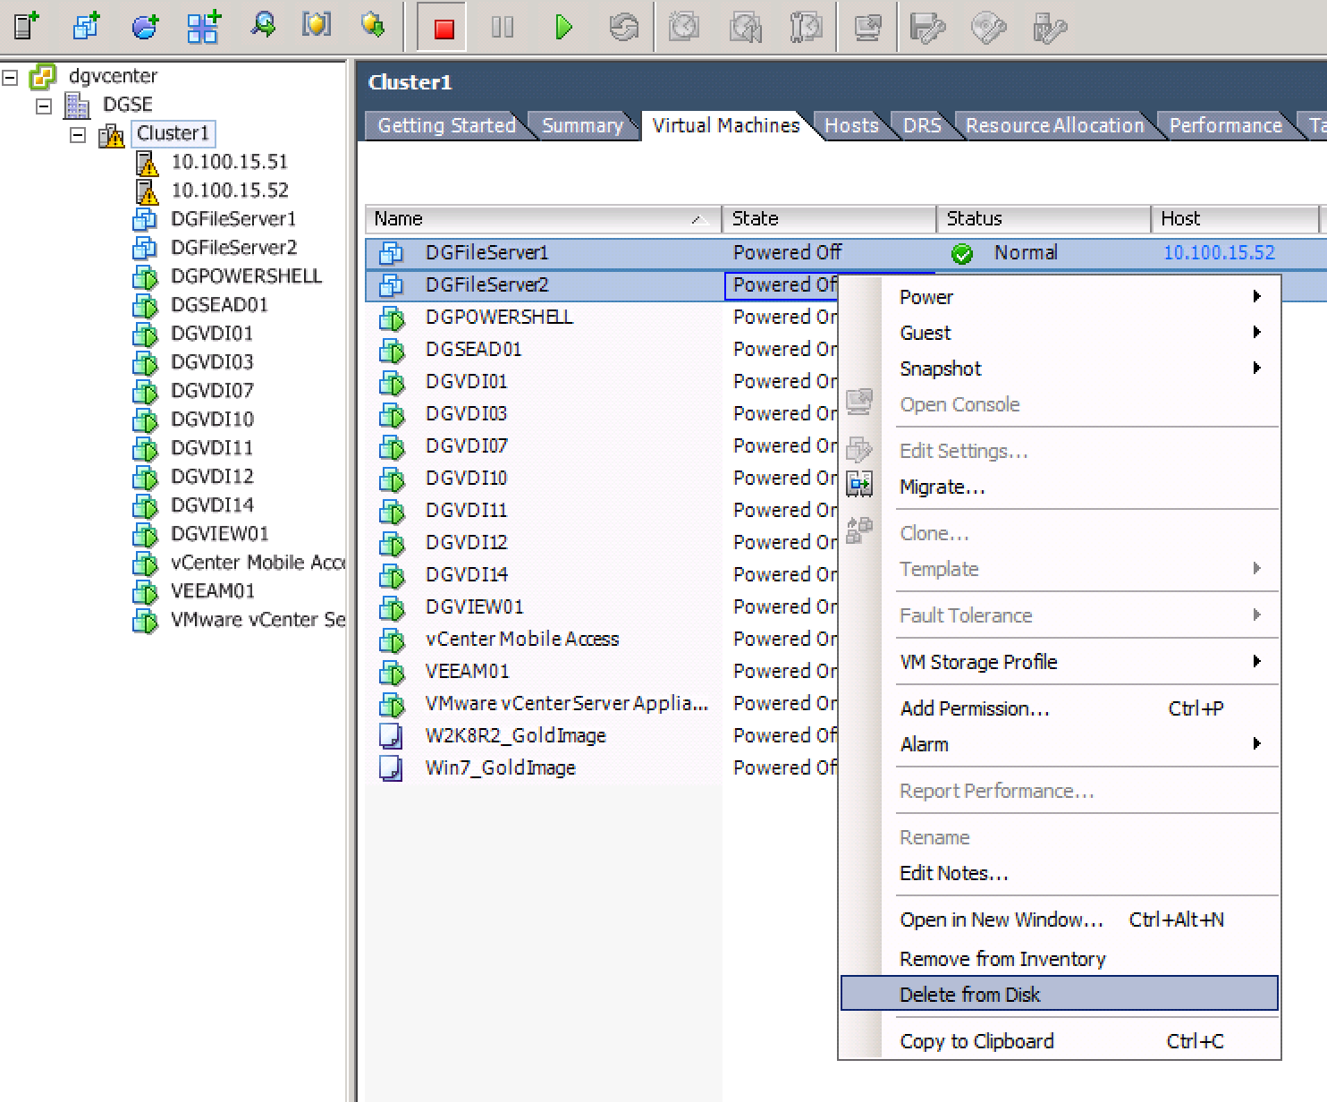
Task: Click the Launch Console toolbar icon
Action: click(x=866, y=28)
